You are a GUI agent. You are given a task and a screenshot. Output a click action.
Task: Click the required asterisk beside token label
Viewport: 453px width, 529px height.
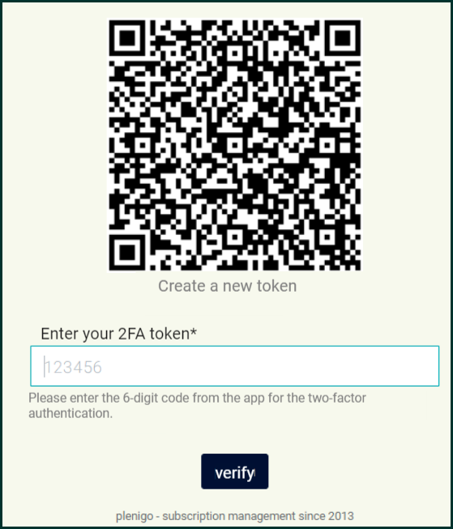(194, 331)
